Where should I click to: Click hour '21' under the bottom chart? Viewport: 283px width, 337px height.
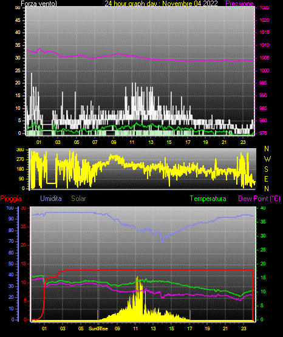coord(225,328)
